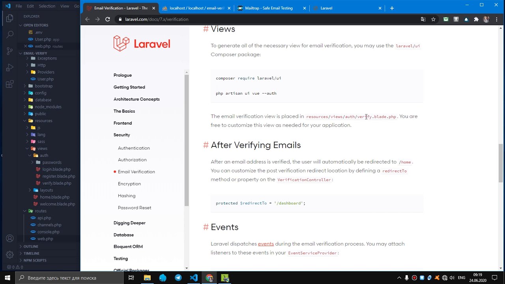Open the Chrome three-dot menu

(x=497, y=19)
